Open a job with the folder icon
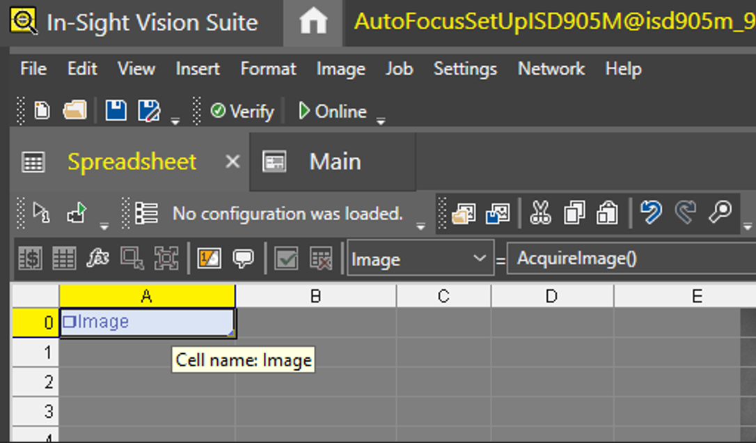756x443 pixels. (x=74, y=111)
